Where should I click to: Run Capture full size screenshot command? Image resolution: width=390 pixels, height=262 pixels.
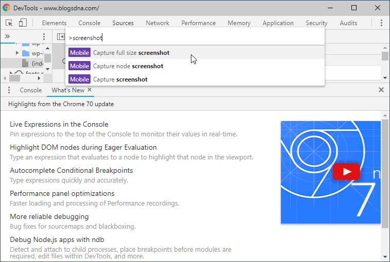click(x=195, y=52)
